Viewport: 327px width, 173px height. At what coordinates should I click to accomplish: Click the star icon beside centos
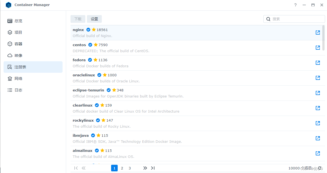tap(96, 45)
